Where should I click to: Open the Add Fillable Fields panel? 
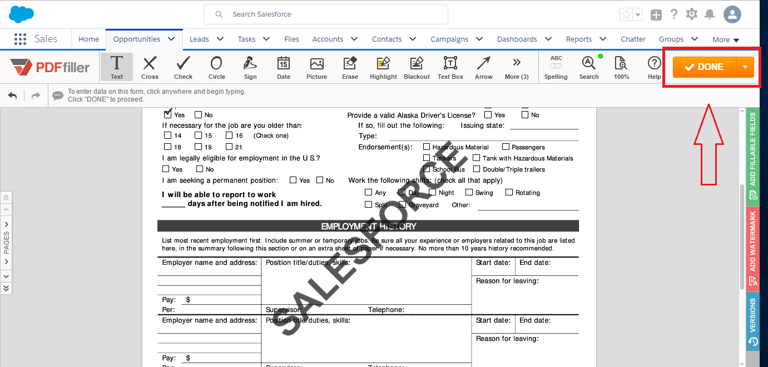752,156
